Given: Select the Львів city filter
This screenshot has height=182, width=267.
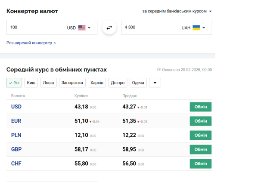Looking at the screenshot, I should pyautogui.click(x=48, y=83).
